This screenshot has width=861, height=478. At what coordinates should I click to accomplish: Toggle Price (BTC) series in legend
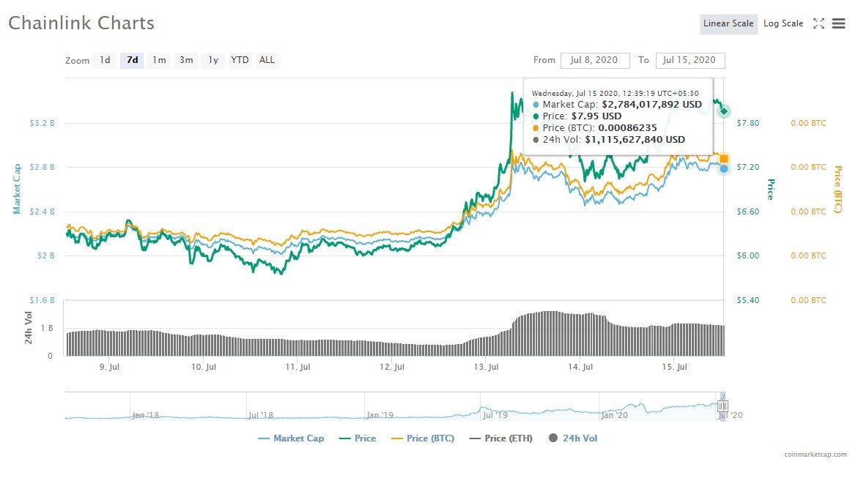(x=423, y=438)
